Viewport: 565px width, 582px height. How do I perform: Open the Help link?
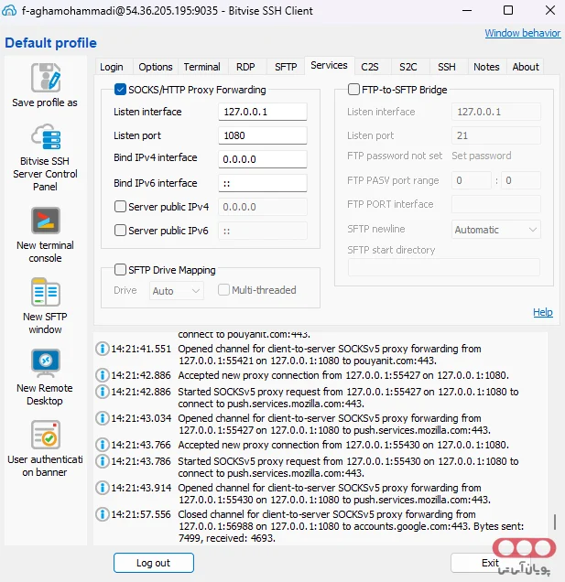point(543,312)
